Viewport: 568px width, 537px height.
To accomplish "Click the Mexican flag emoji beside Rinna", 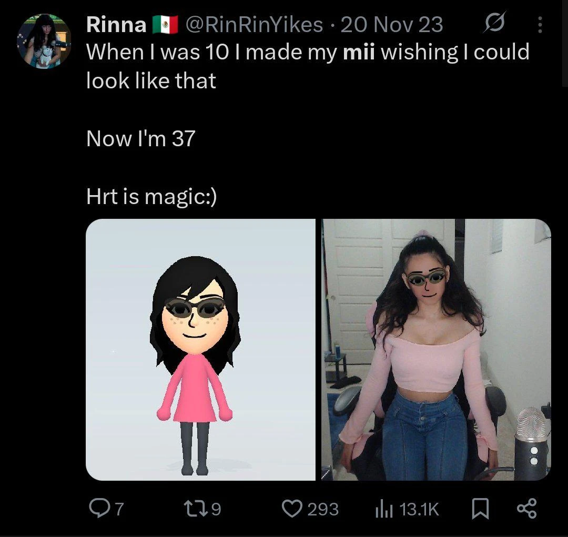I will tap(165, 25).
